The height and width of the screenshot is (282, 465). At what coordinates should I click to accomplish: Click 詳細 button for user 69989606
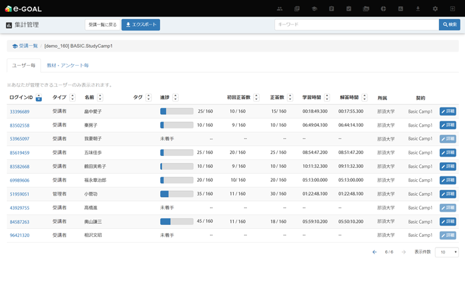[448, 180]
